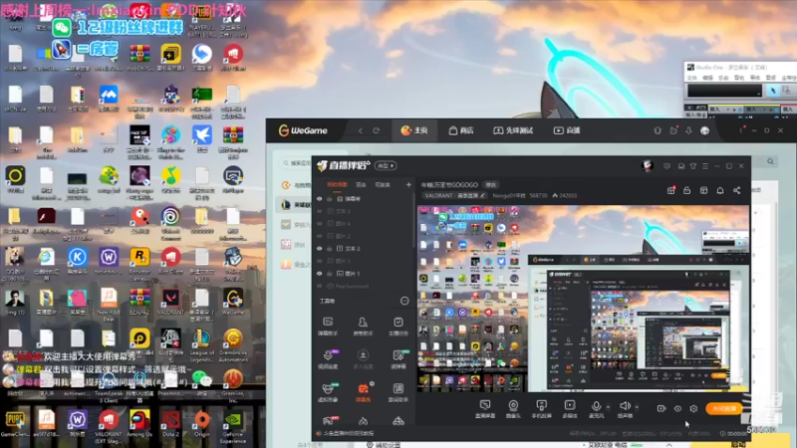Image resolution: width=797 pixels, height=448 pixels.
Task: Add a new scene with plus button
Action: [x=408, y=185]
